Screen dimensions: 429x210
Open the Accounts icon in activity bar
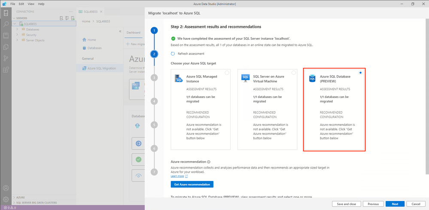pyautogui.click(x=6, y=188)
